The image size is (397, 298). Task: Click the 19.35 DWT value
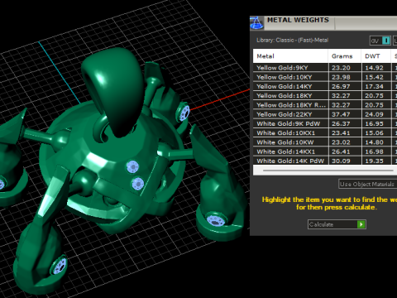[374, 161]
